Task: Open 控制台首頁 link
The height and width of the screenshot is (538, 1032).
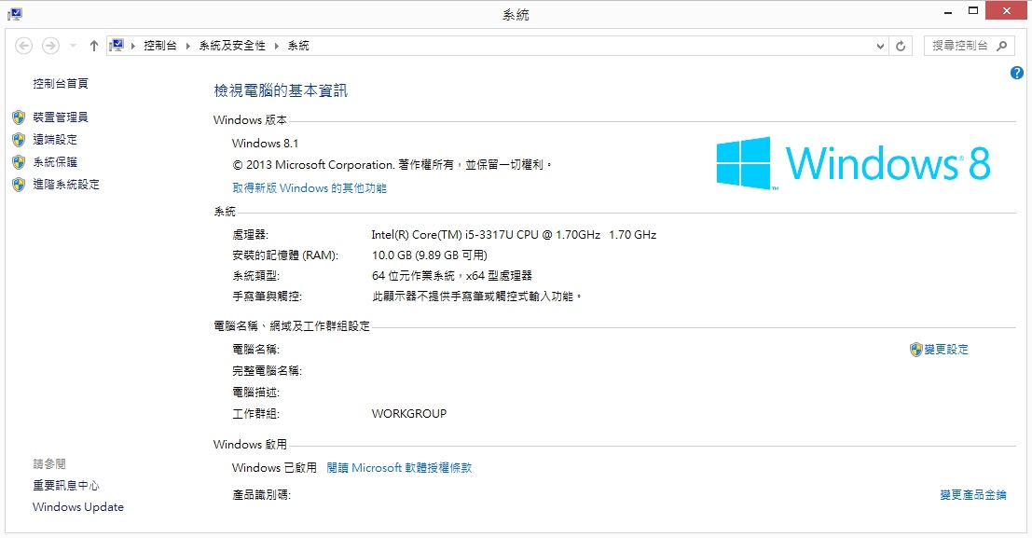Action: pos(61,84)
